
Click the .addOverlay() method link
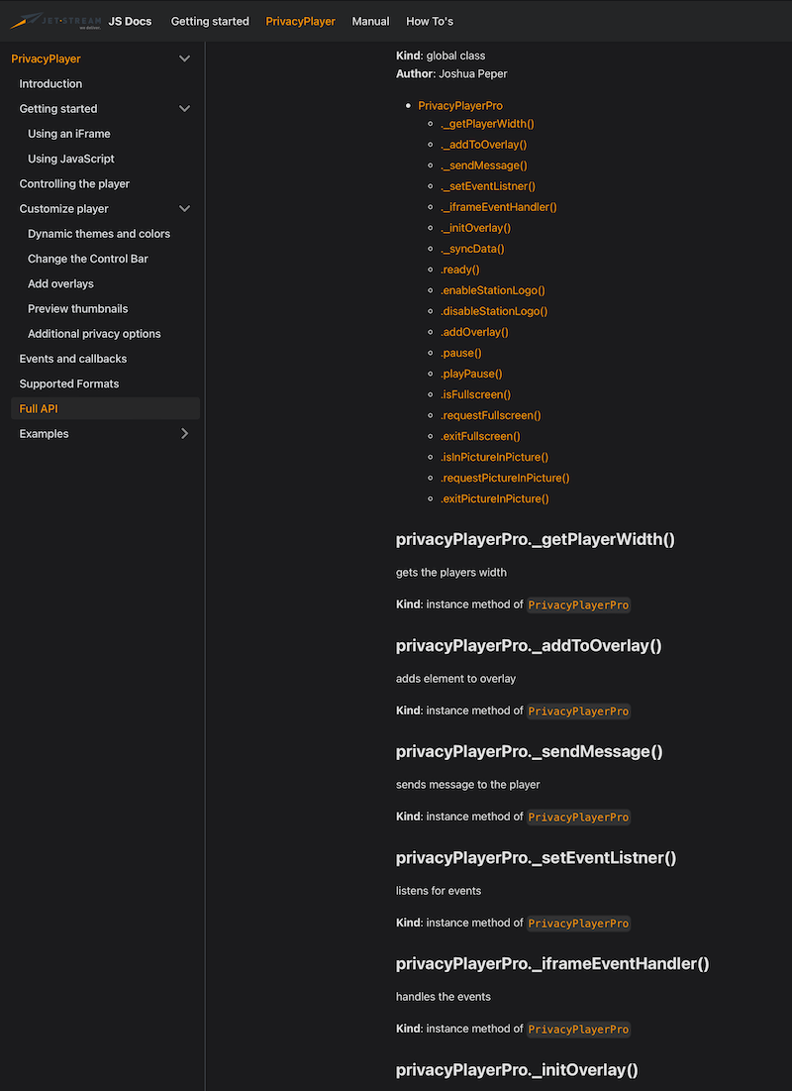pyautogui.click(x=475, y=331)
